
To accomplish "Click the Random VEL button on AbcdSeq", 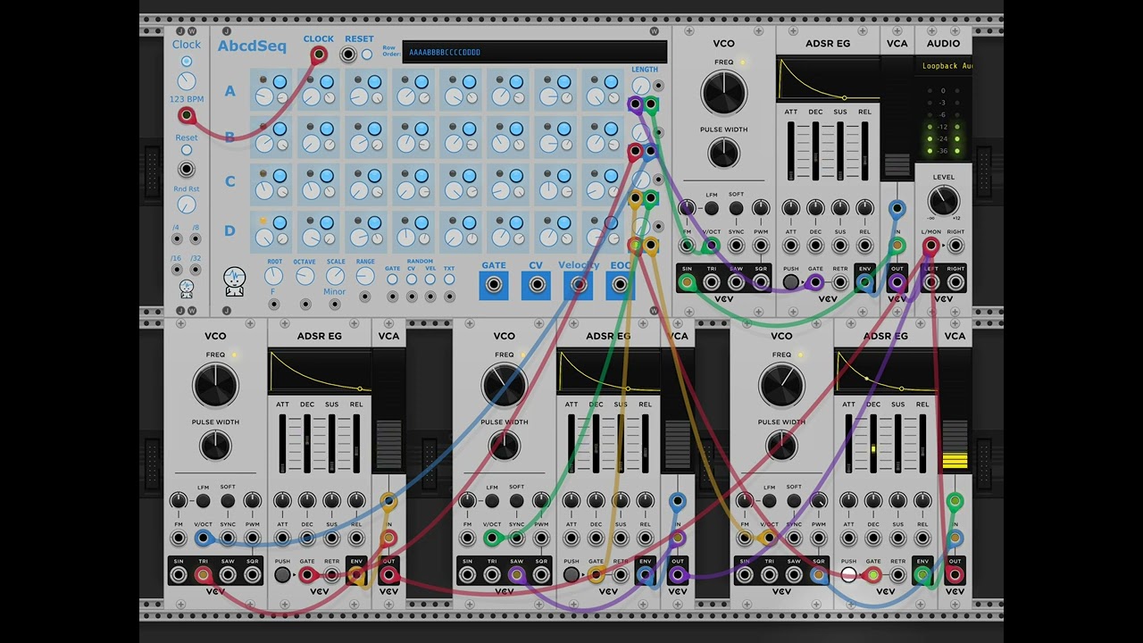I will coord(430,280).
